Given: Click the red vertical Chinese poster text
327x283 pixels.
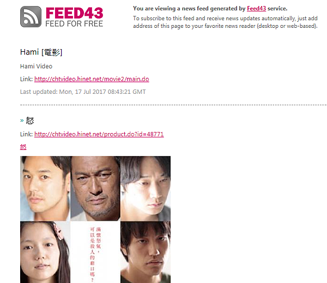Looking at the screenshot, I should [x=95, y=255].
